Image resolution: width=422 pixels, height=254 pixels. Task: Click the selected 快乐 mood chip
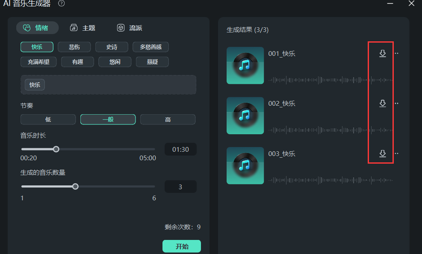(34, 84)
